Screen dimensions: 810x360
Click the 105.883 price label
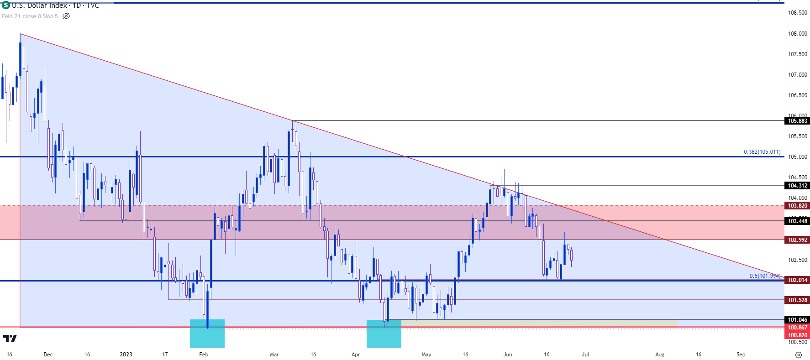797,121
